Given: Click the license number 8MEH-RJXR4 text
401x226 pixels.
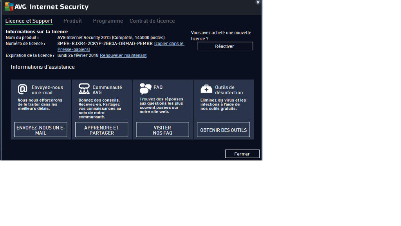Looking at the screenshot, I should coord(105,44).
